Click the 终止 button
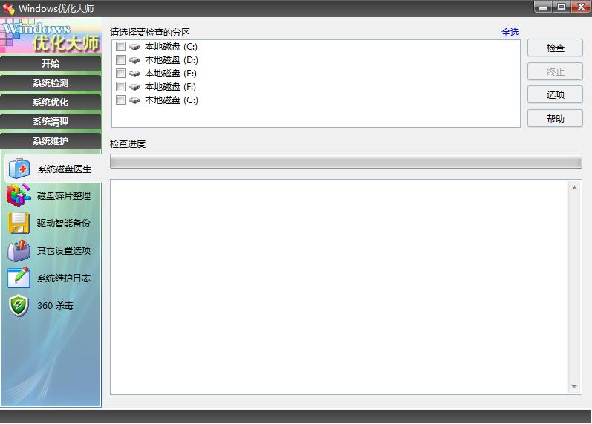The height and width of the screenshot is (424, 592). [x=555, y=71]
